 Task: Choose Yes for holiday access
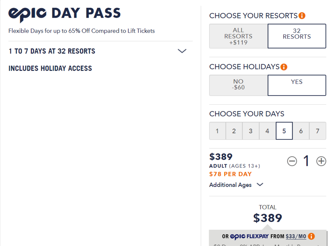point(297,85)
